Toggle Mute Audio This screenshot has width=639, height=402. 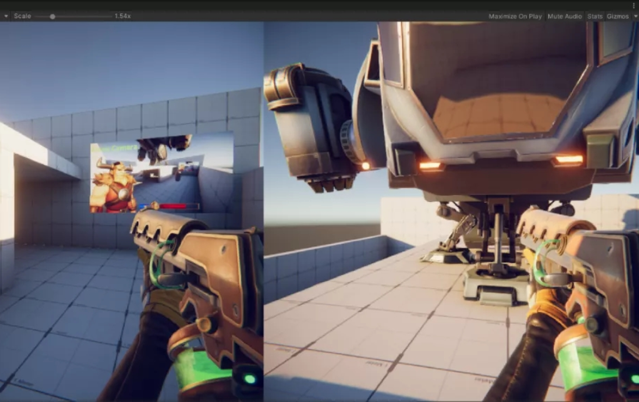(565, 16)
